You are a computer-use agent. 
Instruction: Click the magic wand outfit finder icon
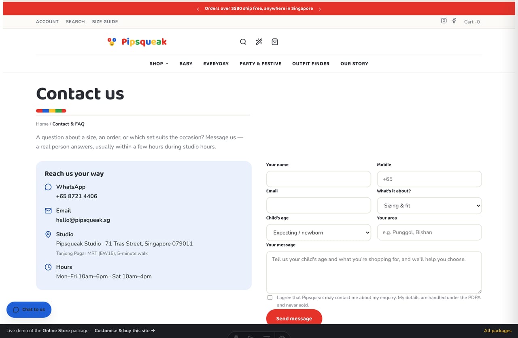(259, 42)
